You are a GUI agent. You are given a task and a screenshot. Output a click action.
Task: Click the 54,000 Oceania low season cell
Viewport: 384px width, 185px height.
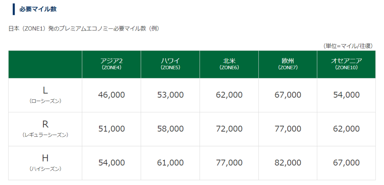pyautogui.click(x=346, y=95)
